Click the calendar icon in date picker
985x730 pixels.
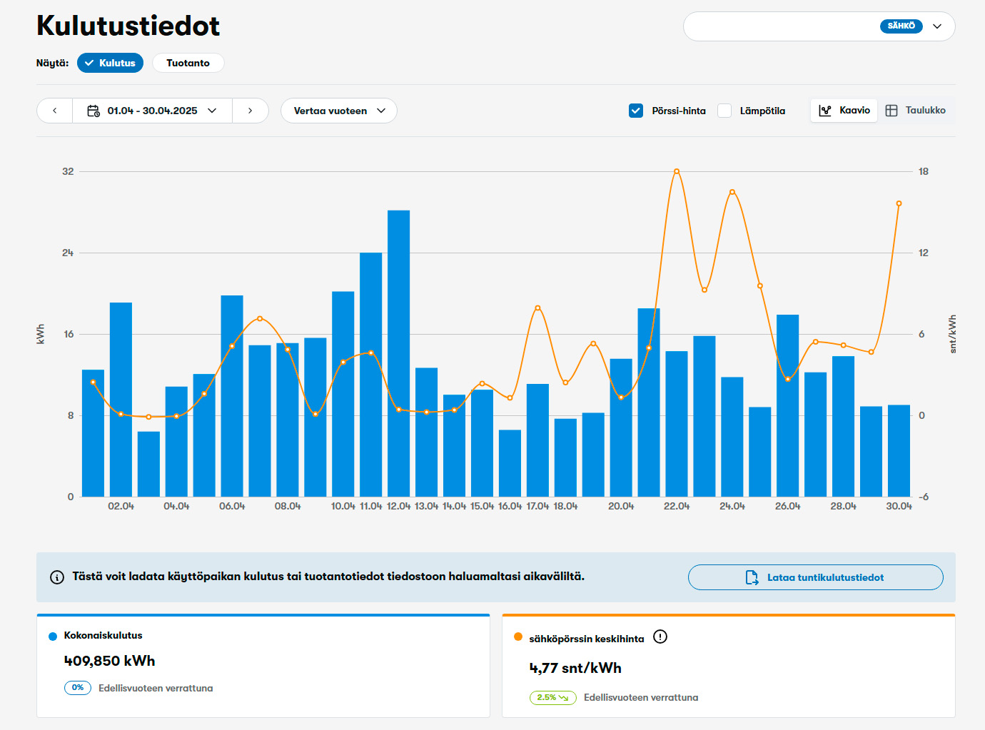(x=94, y=111)
